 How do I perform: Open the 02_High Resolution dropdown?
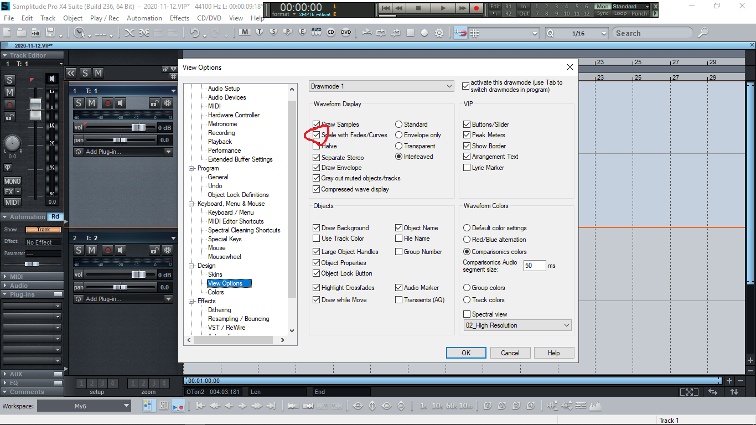click(x=517, y=325)
